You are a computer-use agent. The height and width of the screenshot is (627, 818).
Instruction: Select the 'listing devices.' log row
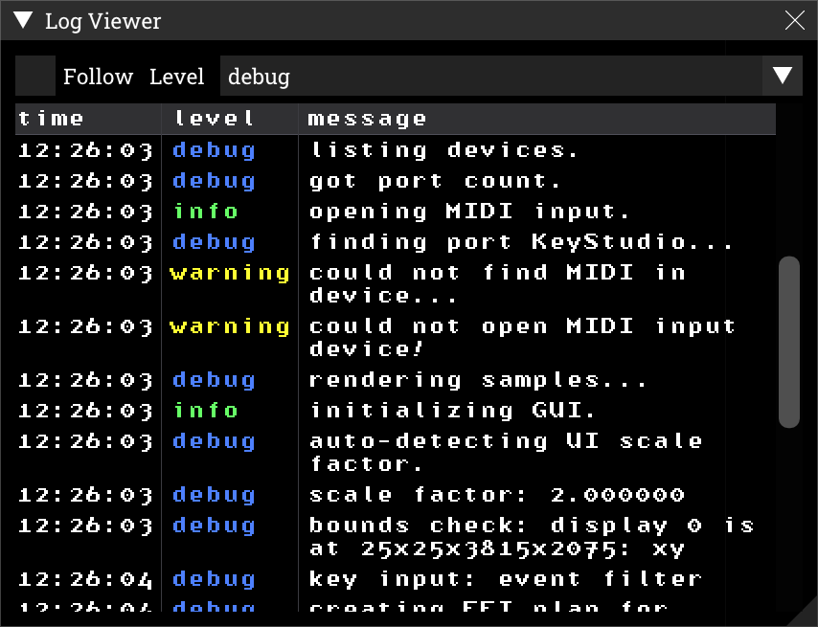coord(396,150)
